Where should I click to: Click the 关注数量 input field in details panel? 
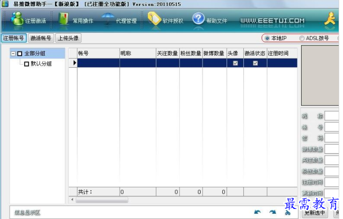[x=332, y=160]
